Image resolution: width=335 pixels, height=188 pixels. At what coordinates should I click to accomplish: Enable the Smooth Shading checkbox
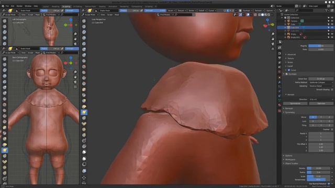pyautogui.click(x=332, y=90)
